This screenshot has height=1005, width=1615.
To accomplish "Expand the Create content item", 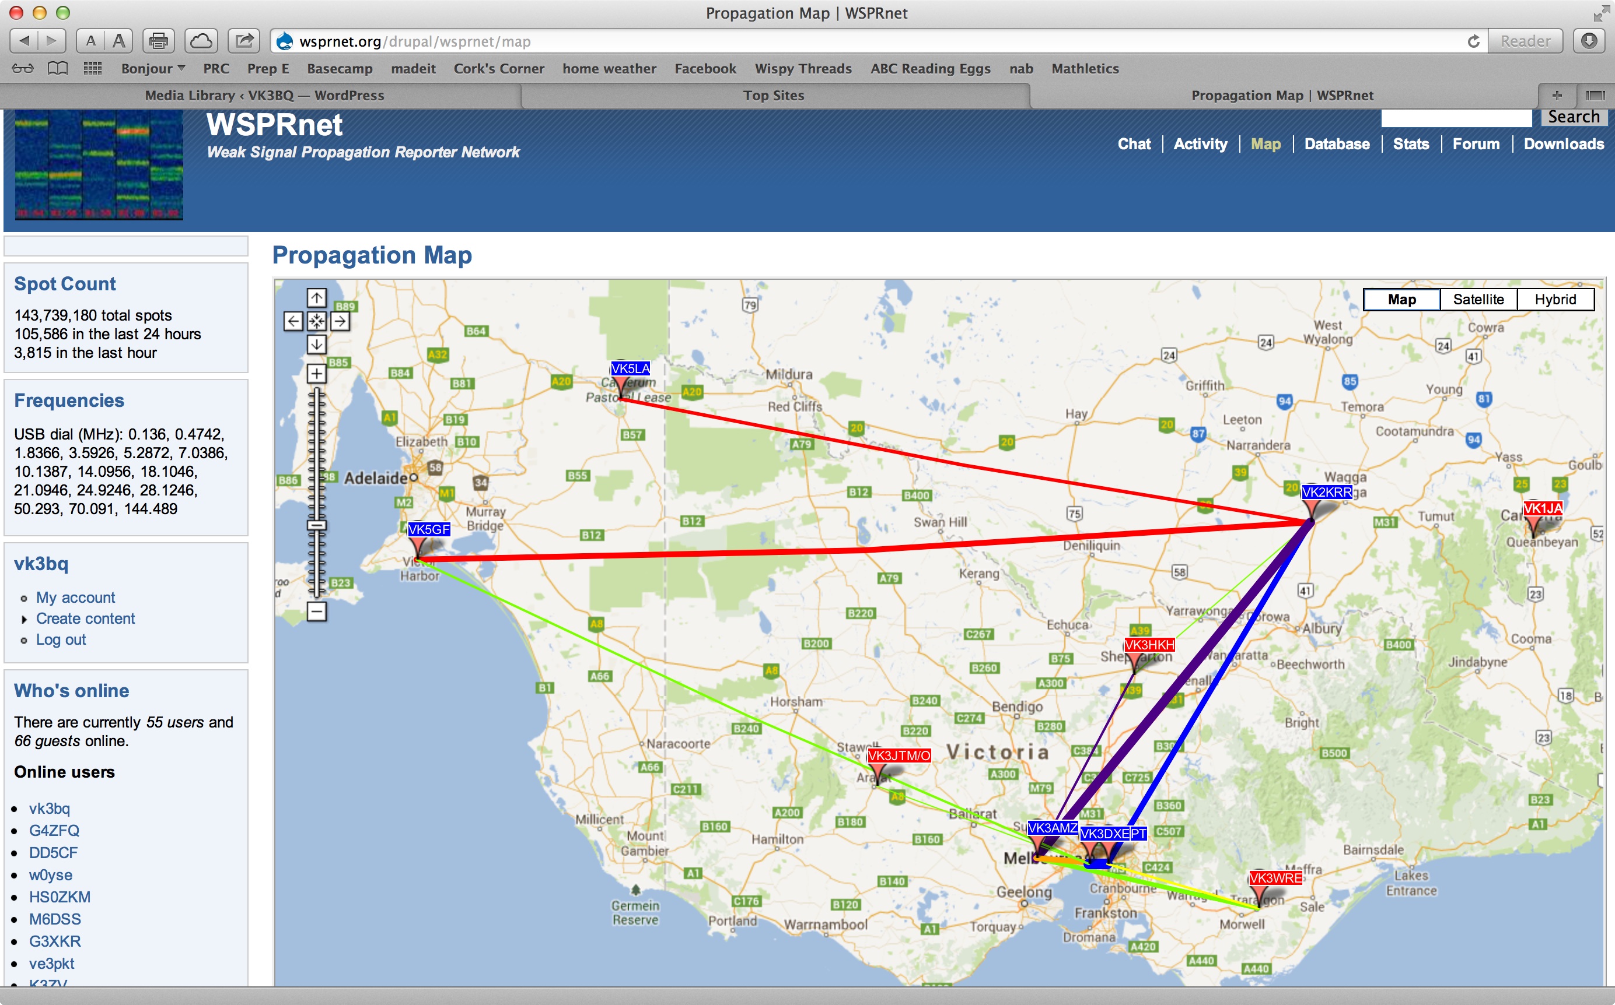I will click(x=85, y=618).
